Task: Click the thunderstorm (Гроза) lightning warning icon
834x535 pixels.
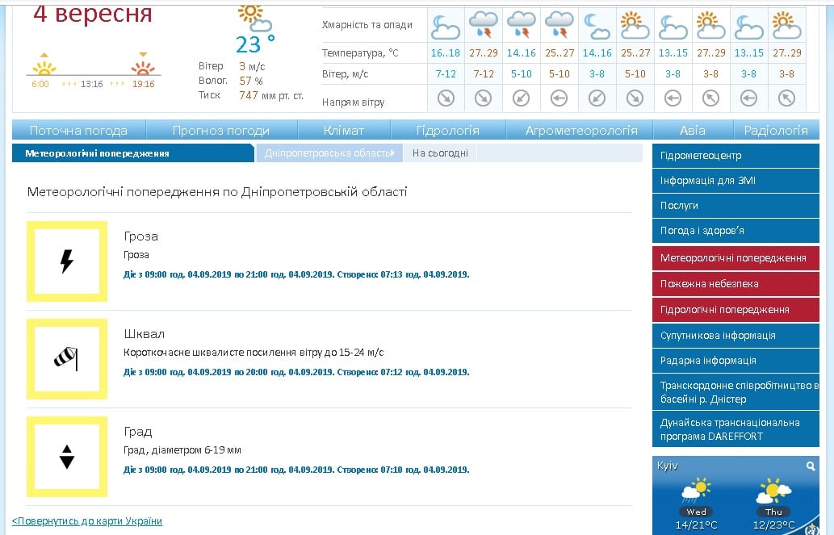Action: point(67,261)
